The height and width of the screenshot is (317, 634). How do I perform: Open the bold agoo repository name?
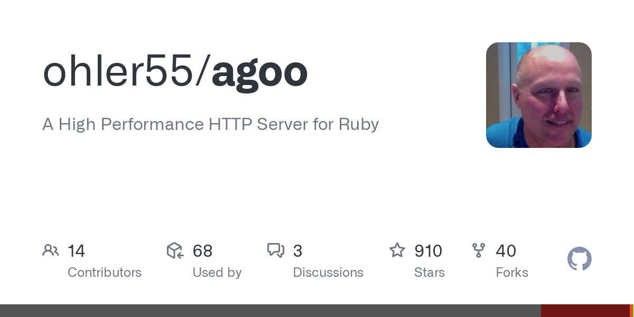(x=259, y=72)
